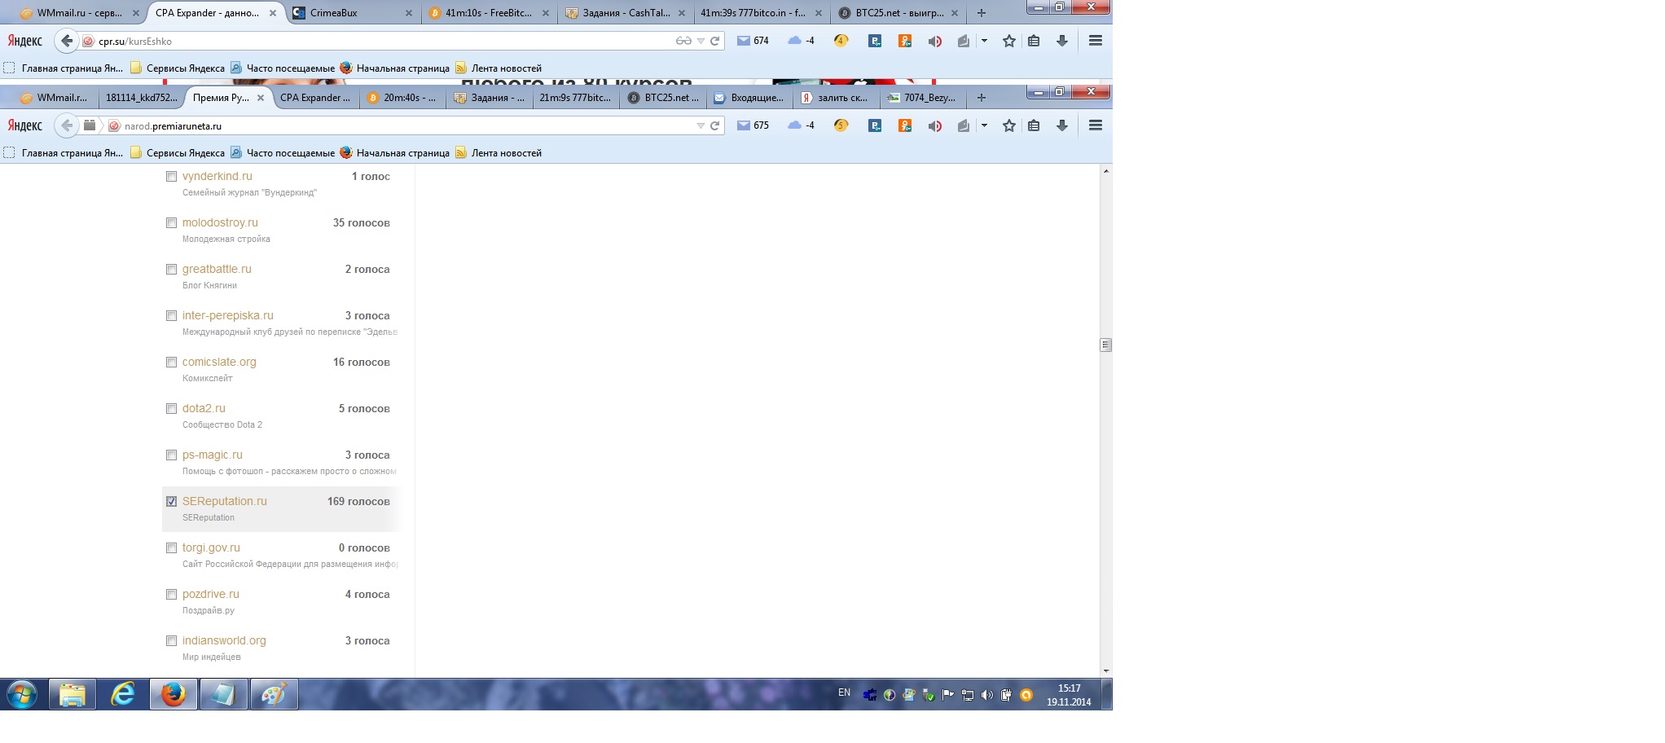Open address bar dropdown in cpr.su window

click(701, 41)
